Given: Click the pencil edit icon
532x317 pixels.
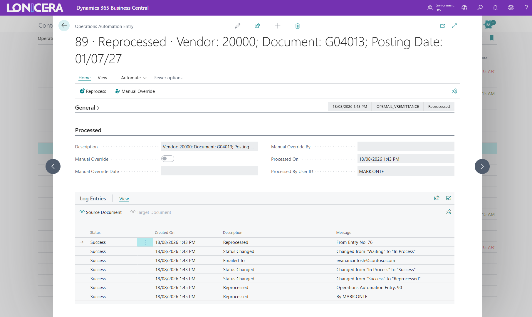Looking at the screenshot, I should [238, 26].
